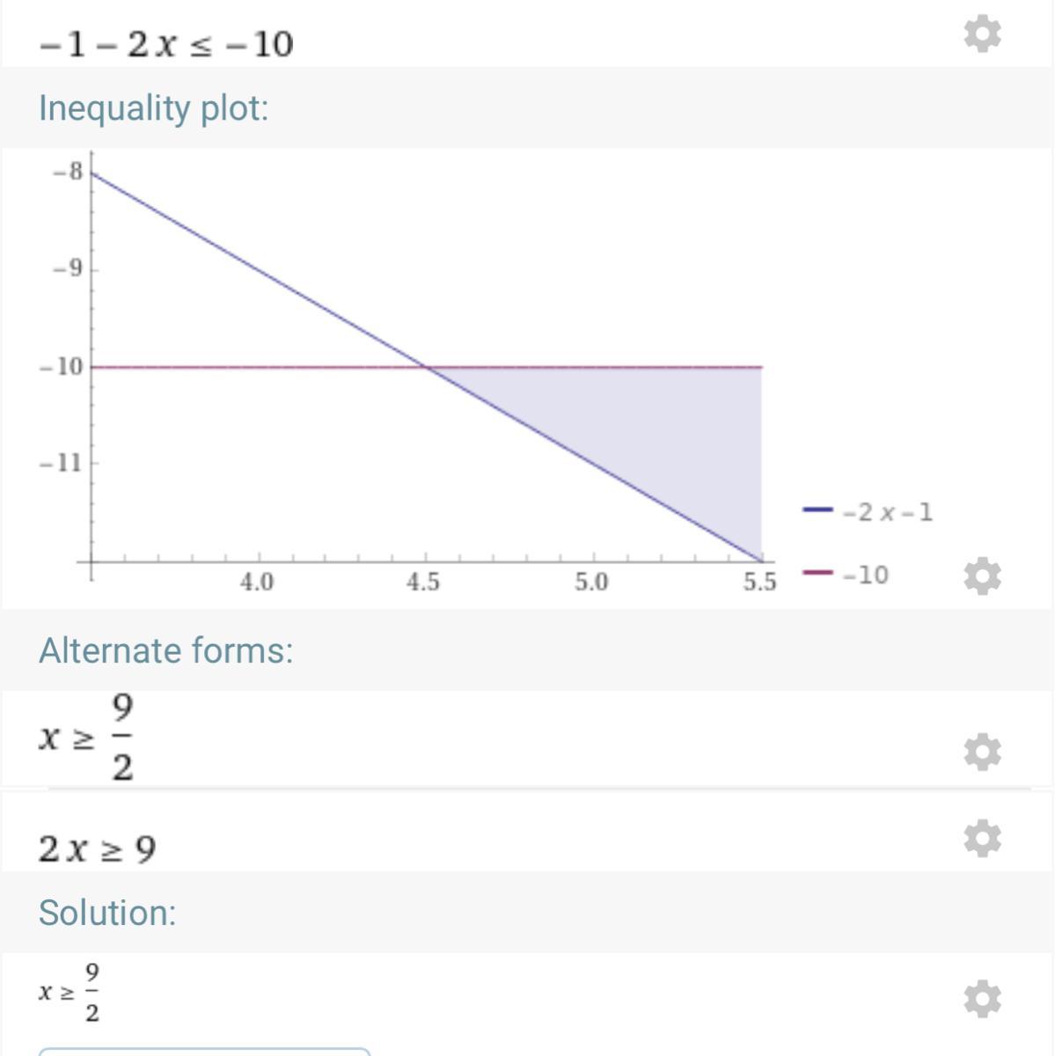Tap the Solution section header
1055x1056 pixels.
point(107,913)
